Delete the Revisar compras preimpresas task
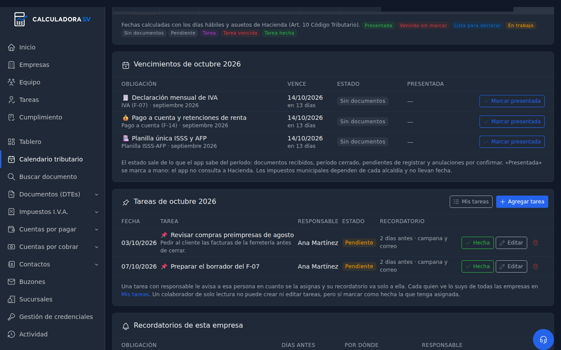561x350 pixels. [x=536, y=243]
